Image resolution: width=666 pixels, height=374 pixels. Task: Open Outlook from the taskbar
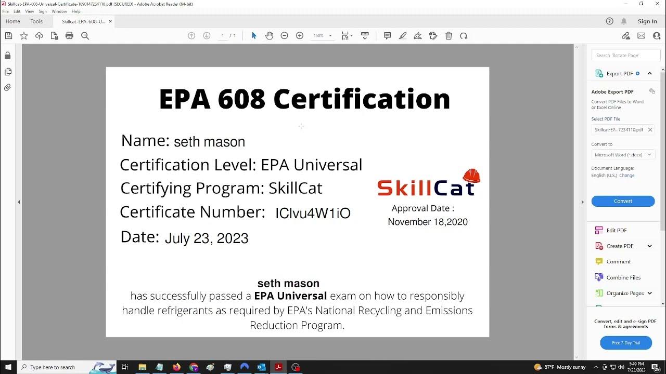tap(261, 367)
